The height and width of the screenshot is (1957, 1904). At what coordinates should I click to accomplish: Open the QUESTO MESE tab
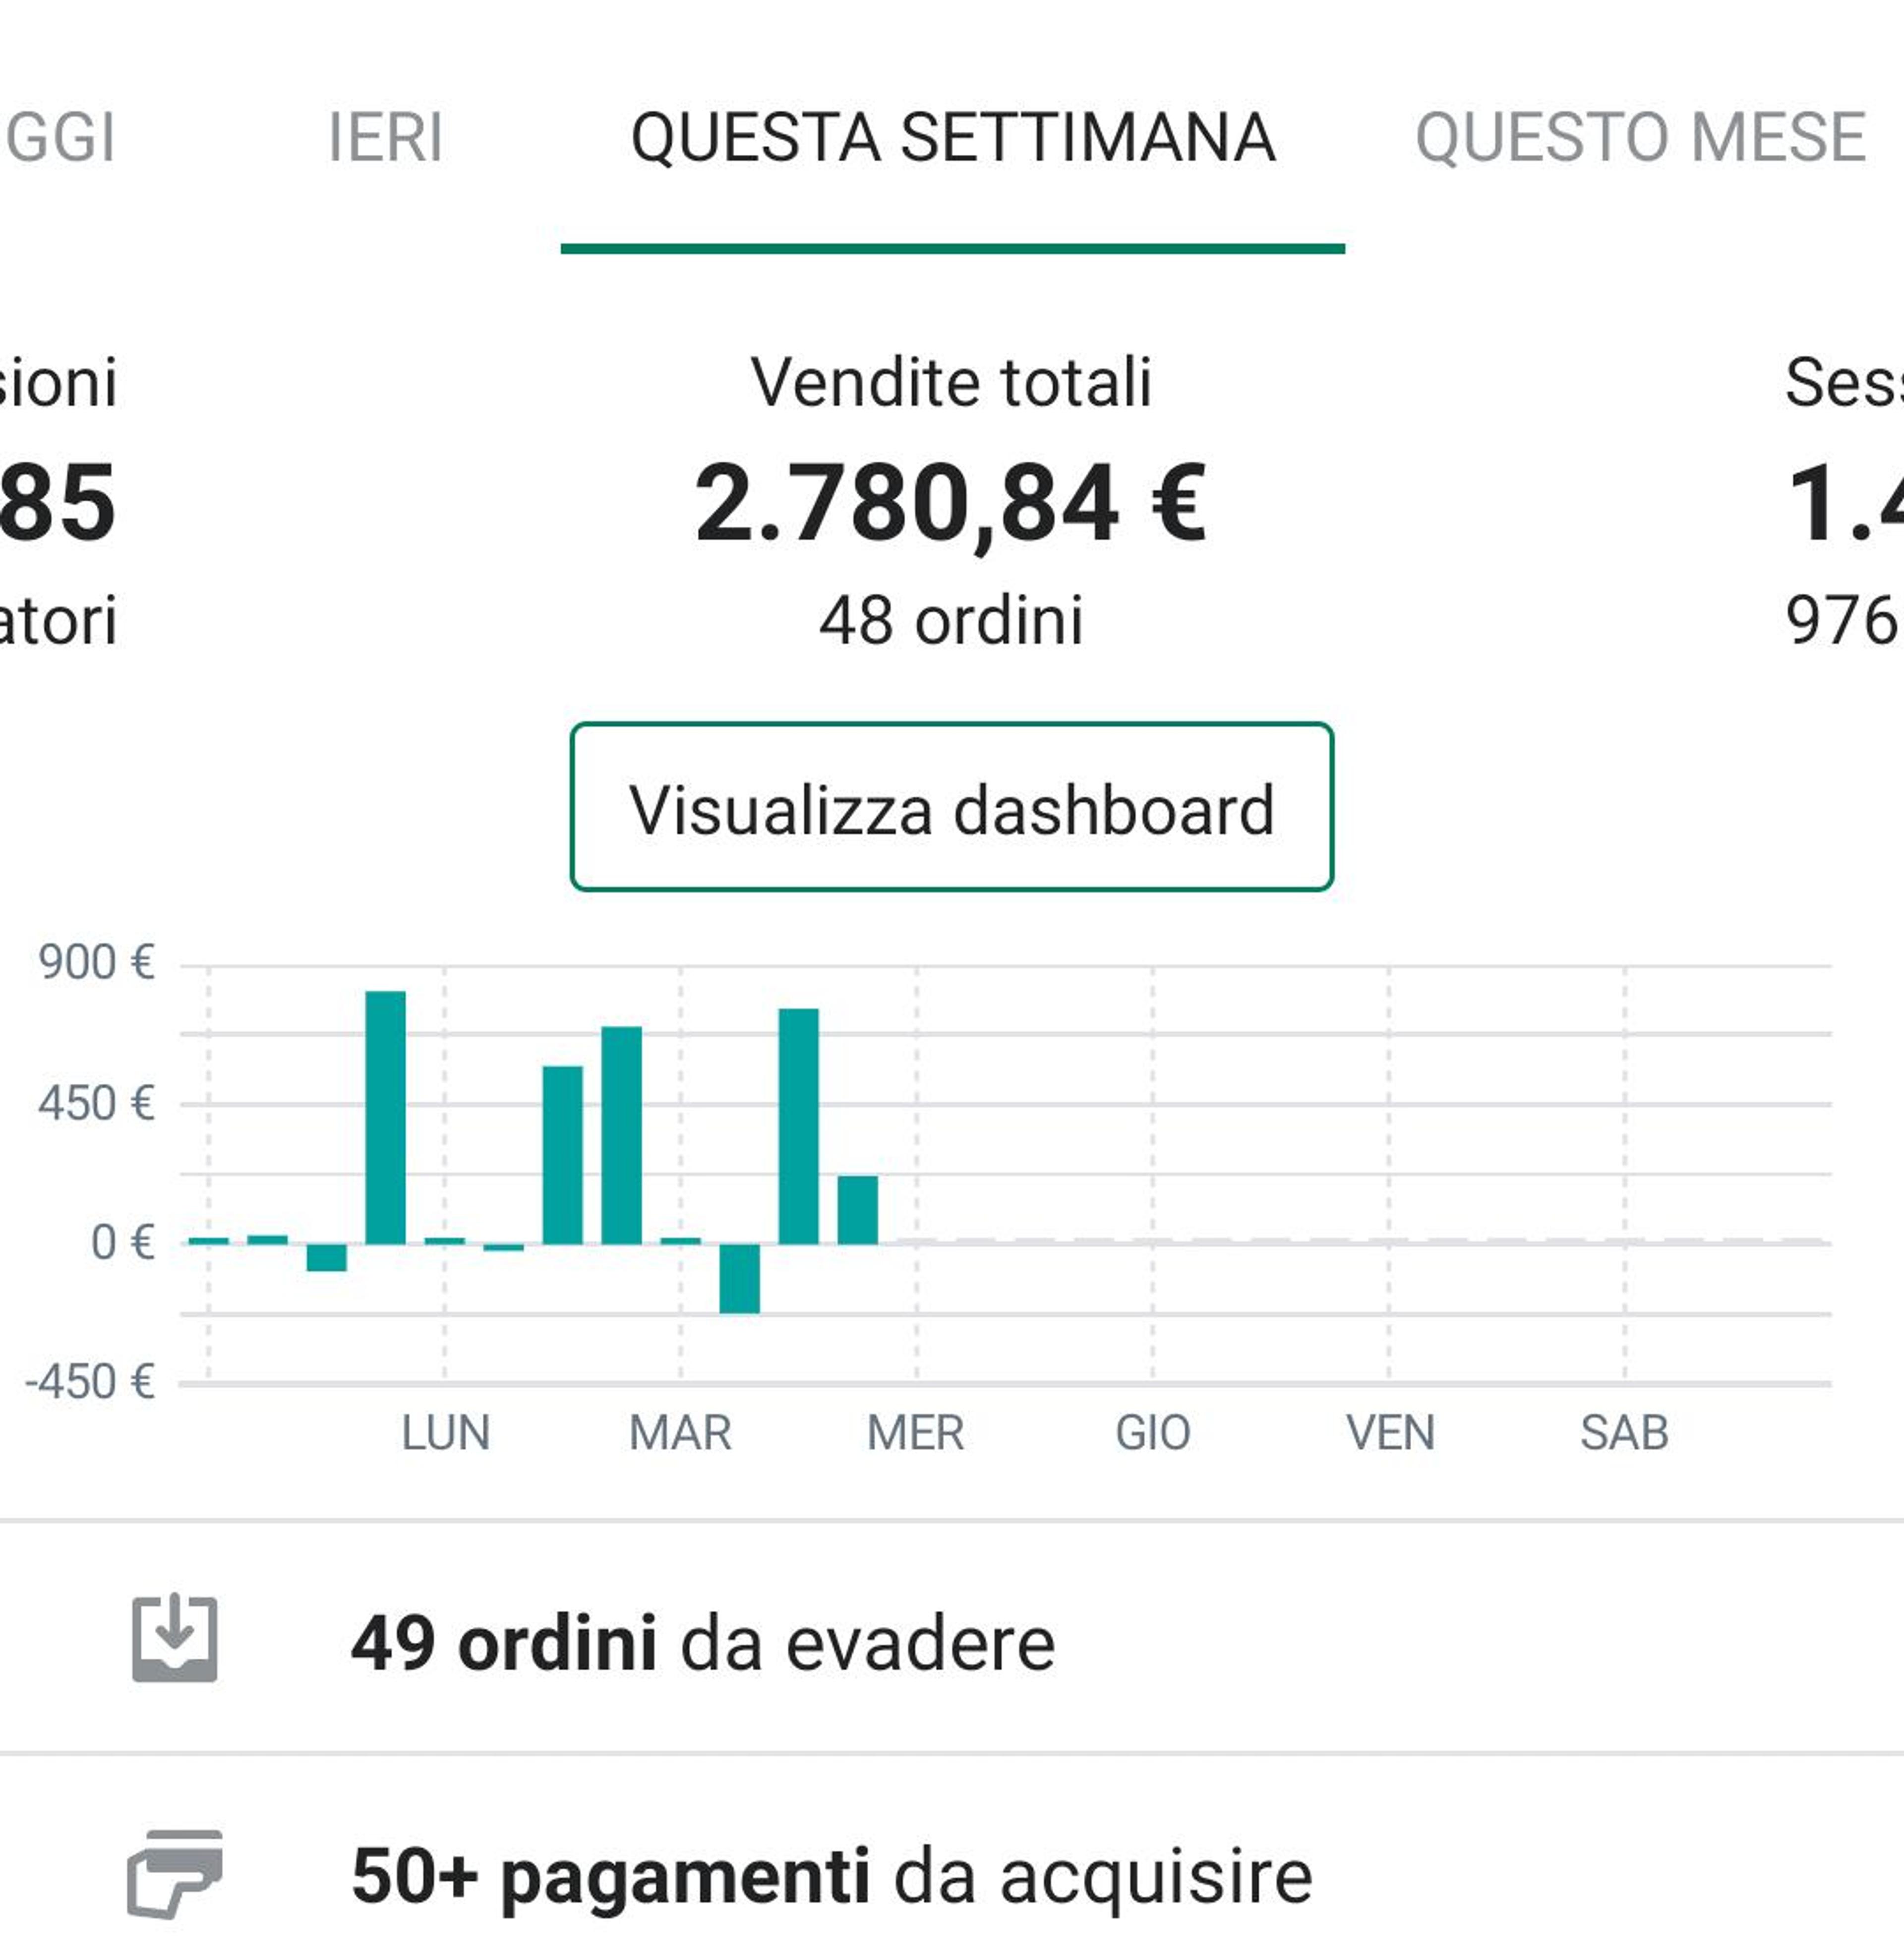[x=1640, y=137]
